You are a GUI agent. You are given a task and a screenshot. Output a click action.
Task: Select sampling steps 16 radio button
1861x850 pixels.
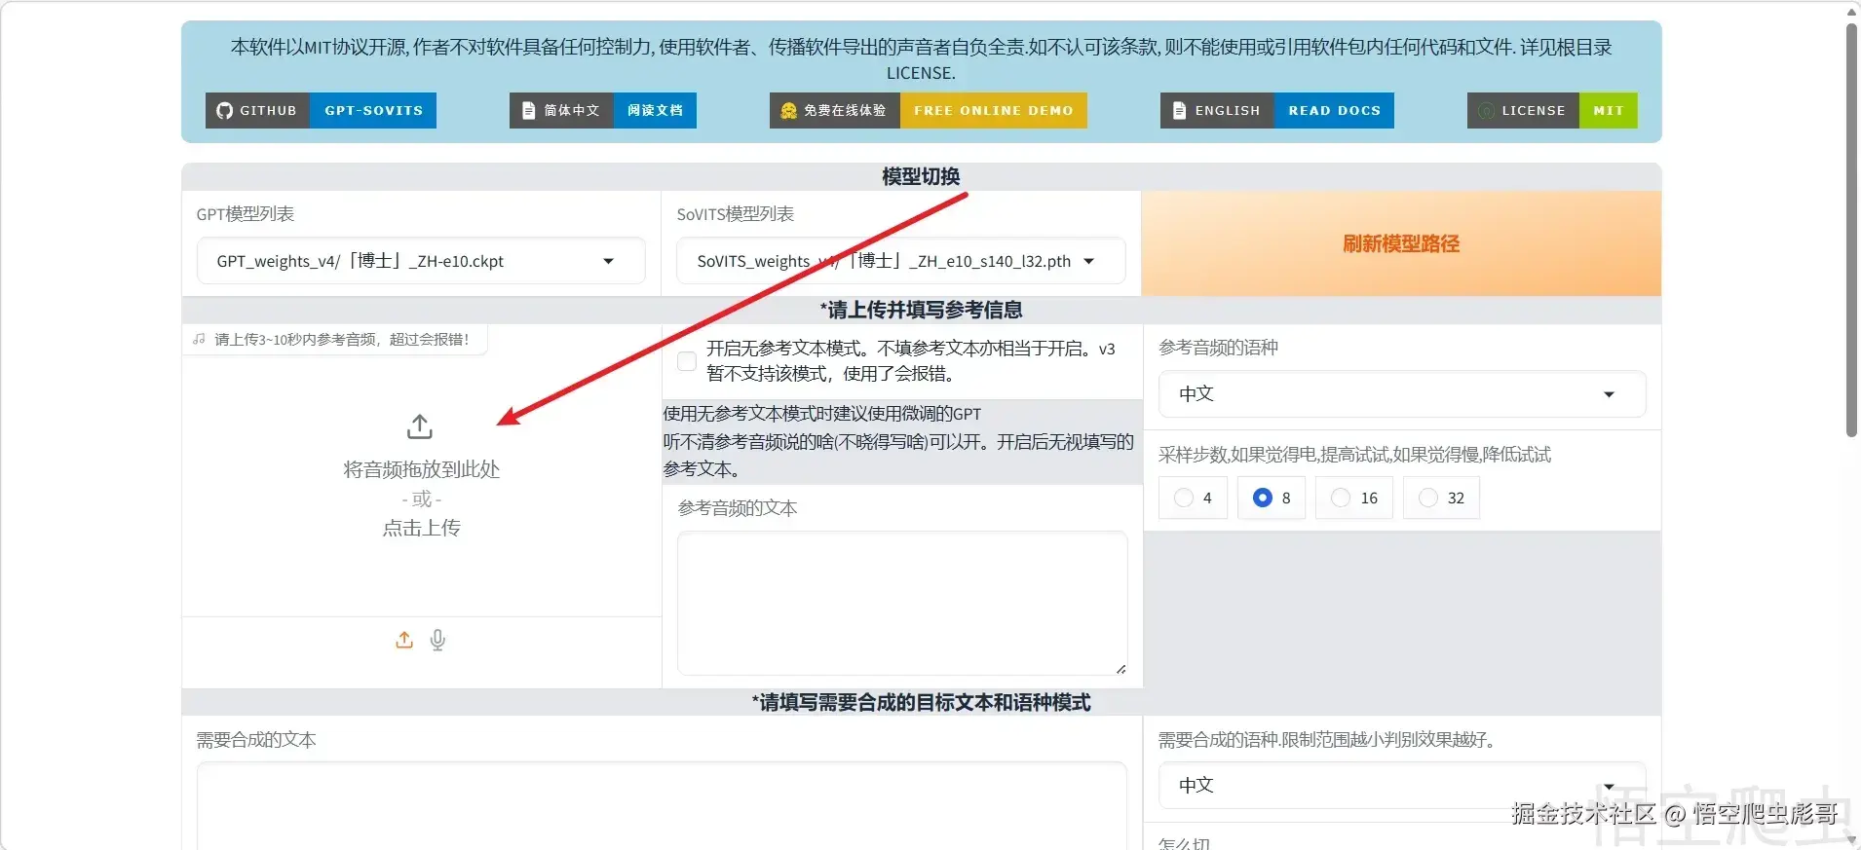point(1341,498)
